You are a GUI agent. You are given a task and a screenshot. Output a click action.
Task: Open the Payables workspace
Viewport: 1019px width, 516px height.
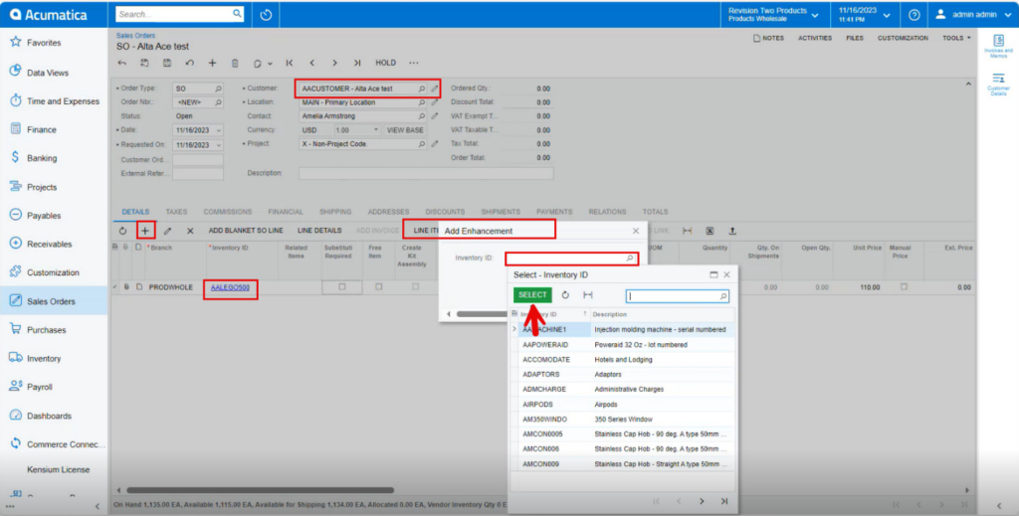click(44, 216)
